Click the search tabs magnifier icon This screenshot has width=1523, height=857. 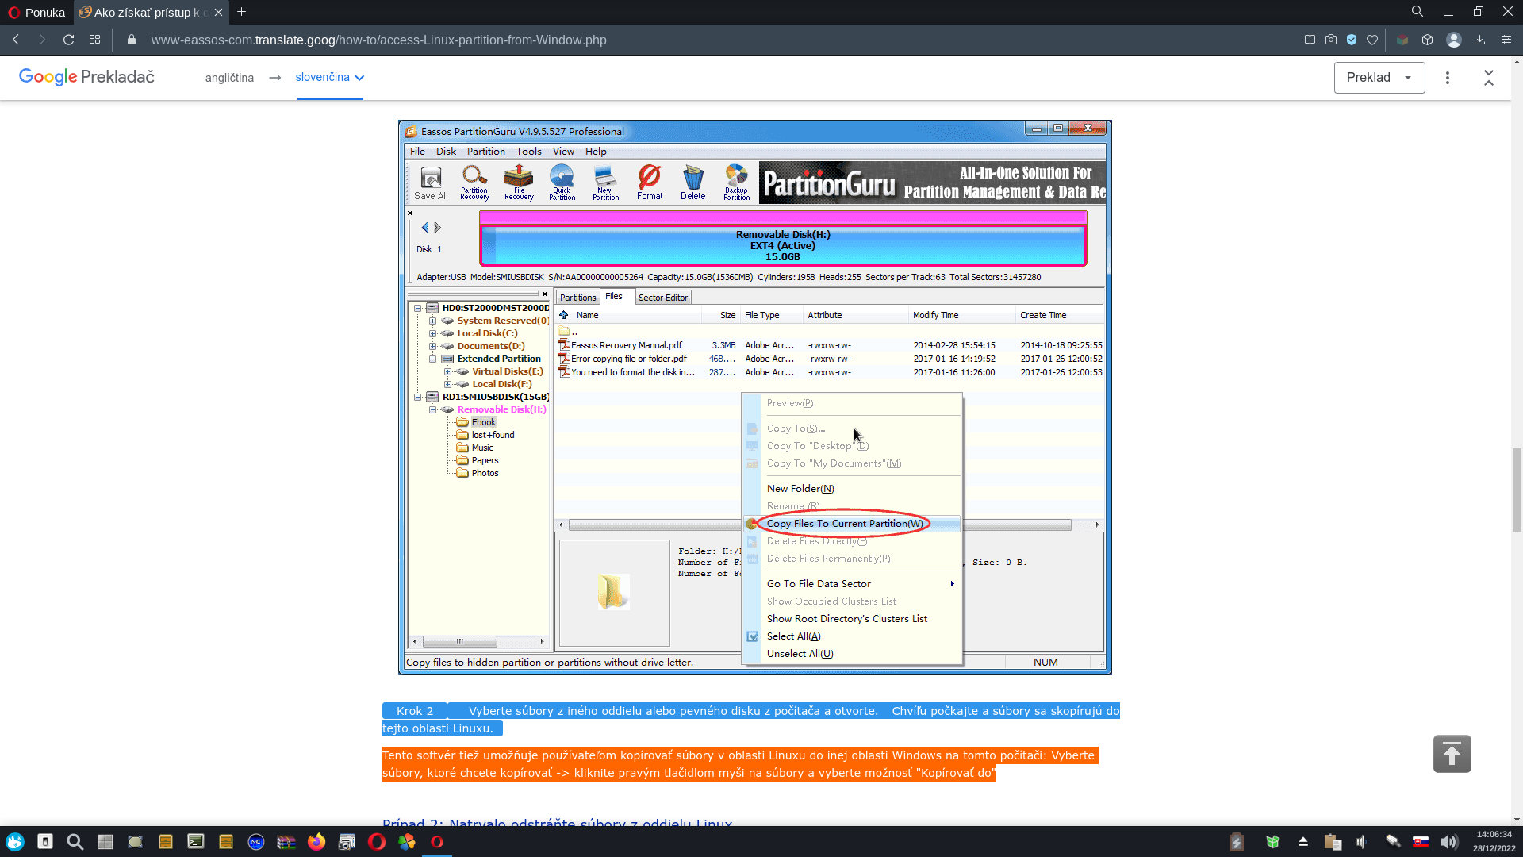coord(1418,12)
